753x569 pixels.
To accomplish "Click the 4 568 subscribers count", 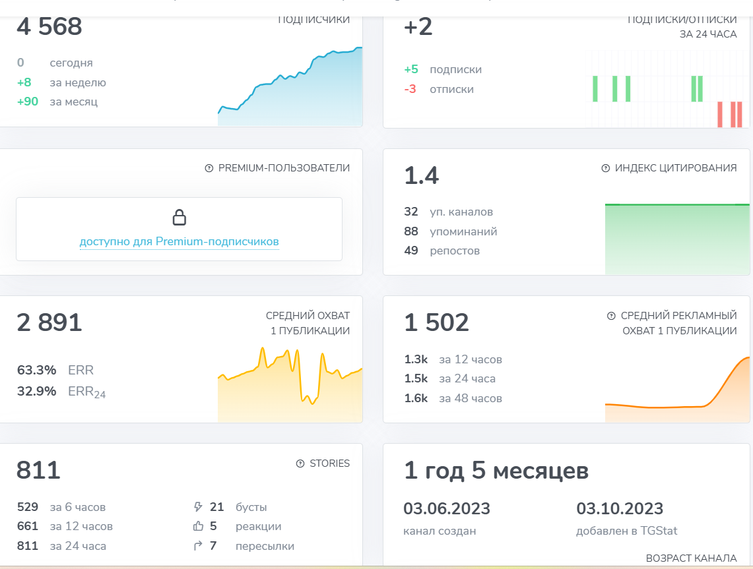I will click(x=49, y=27).
